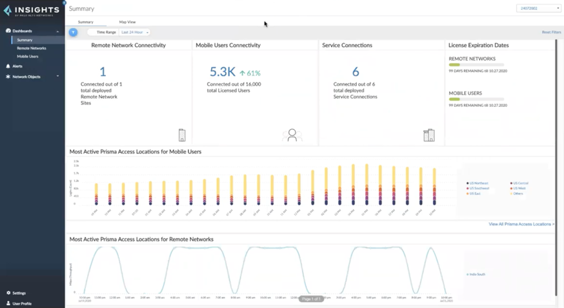Image resolution: width=564 pixels, height=308 pixels.
Task: Toggle the US Central legend series
Action: click(519, 184)
